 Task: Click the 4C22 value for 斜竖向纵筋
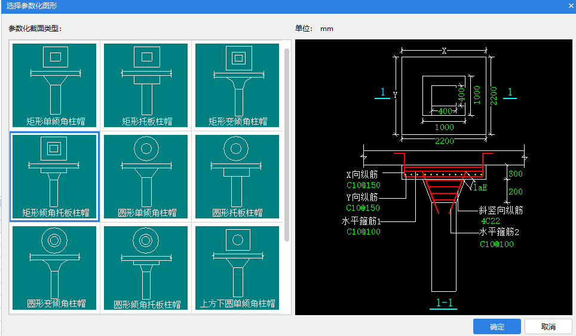pyautogui.click(x=491, y=221)
